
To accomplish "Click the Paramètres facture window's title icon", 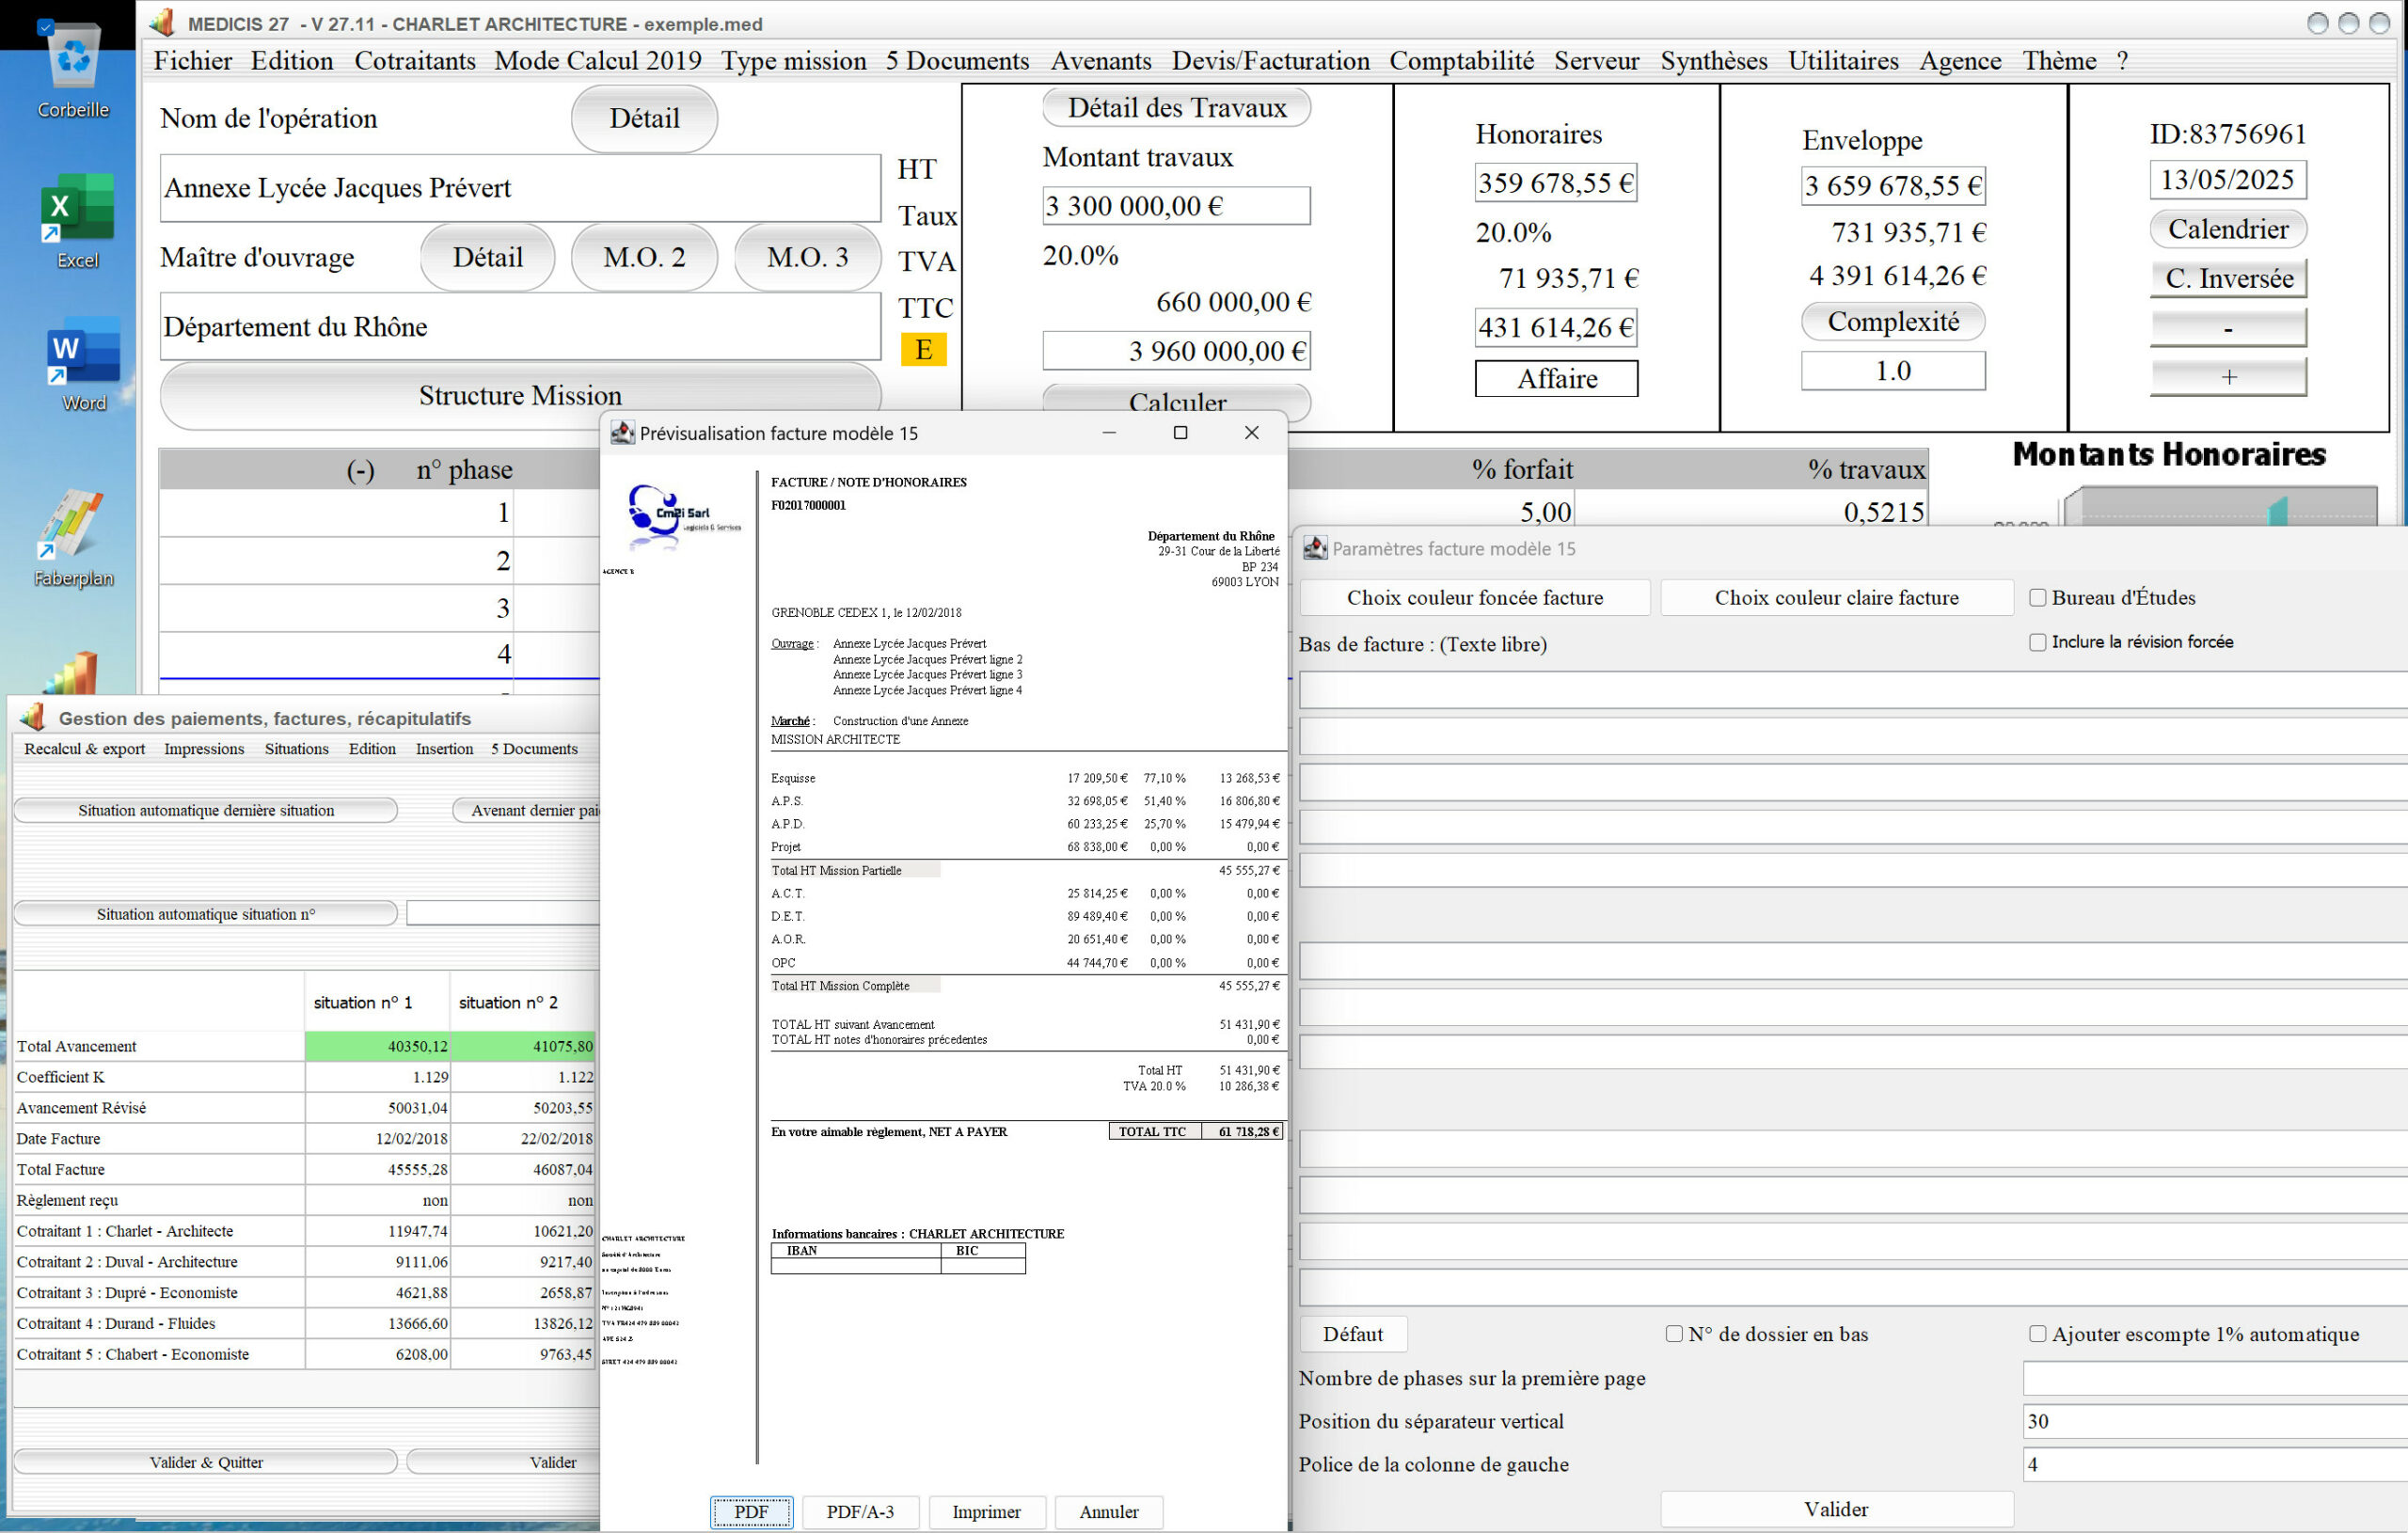I will tap(1314, 548).
